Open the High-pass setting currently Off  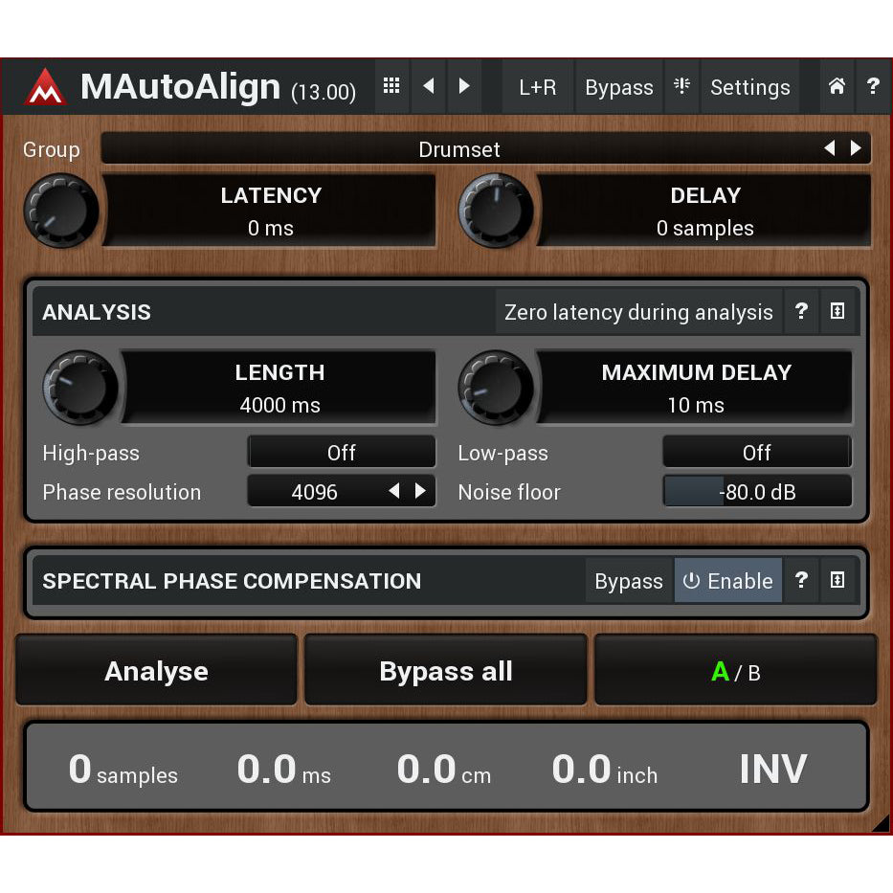click(341, 452)
